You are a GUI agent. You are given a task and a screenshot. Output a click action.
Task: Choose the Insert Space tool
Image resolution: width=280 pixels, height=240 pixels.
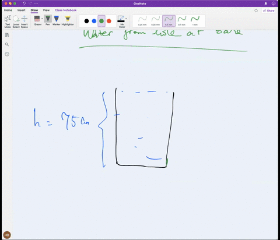(24, 22)
